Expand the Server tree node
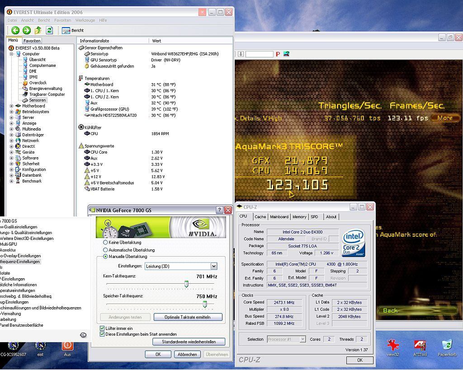 pos(11,117)
